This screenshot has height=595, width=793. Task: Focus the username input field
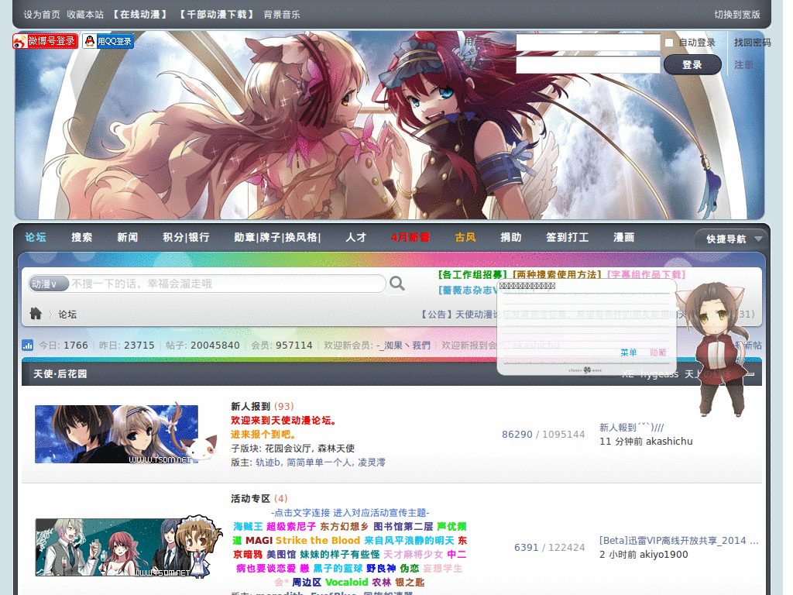tap(588, 43)
